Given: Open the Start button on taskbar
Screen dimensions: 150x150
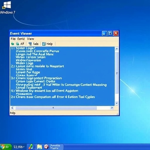Looking at the screenshot, I should (x=6, y=147).
